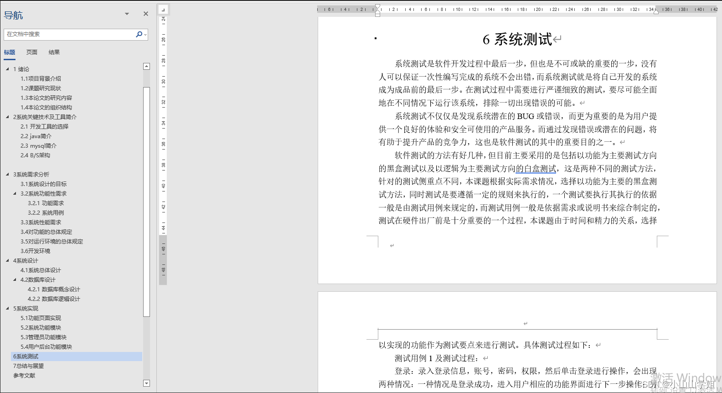Close the navigation pane

tap(146, 14)
